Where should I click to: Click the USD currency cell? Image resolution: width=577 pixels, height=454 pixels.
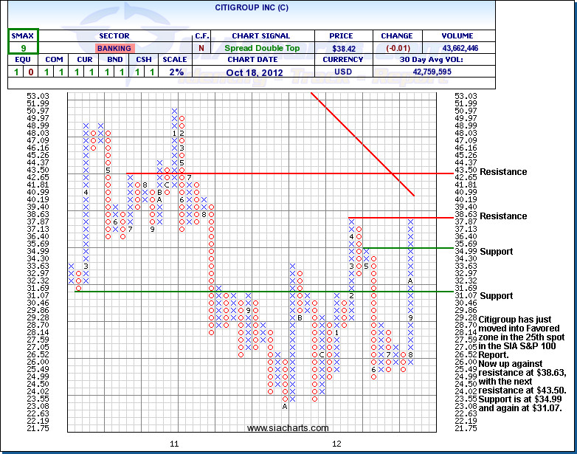343,72
